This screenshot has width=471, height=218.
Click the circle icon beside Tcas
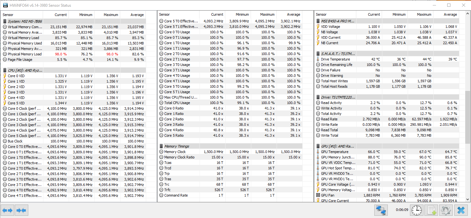[x=161, y=163]
